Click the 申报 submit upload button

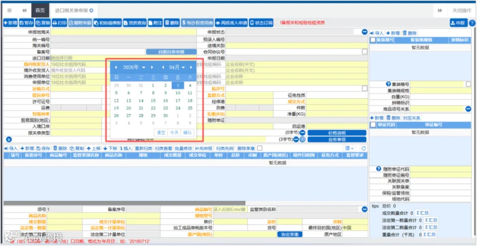(x=458, y=23)
